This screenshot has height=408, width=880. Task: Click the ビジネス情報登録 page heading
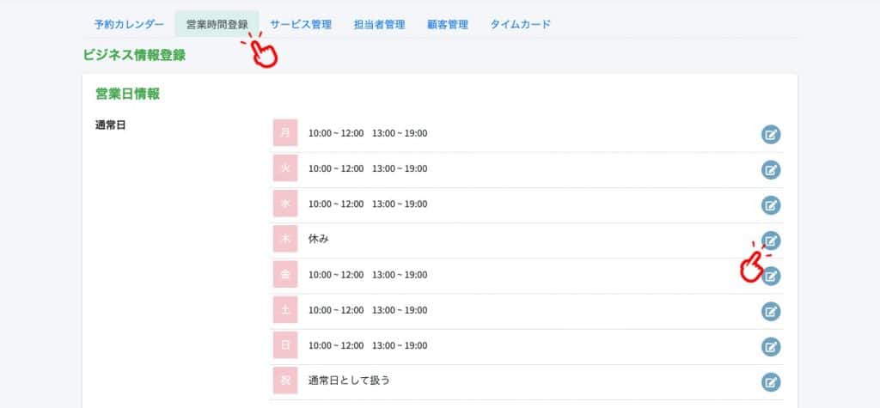pyautogui.click(x=134, y=55)
